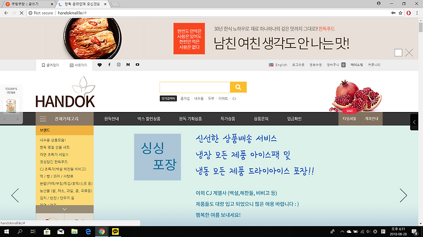Open the 계좌안내 menu item

371,118
